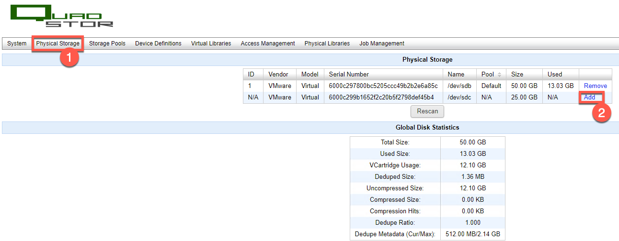Go to Device Definitions tab

pyautogui.click(x=158, y=44)
